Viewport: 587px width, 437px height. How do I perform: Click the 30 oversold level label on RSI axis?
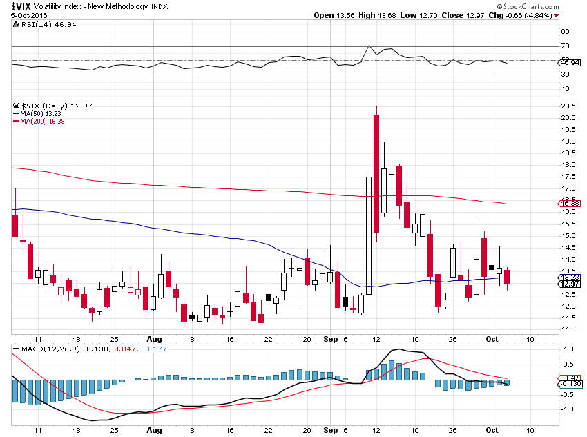565,75
